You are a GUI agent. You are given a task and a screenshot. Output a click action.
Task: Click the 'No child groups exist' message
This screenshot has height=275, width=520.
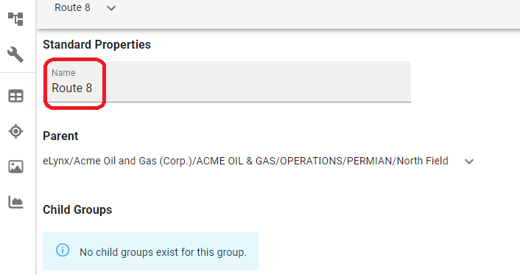pos(164,252)
